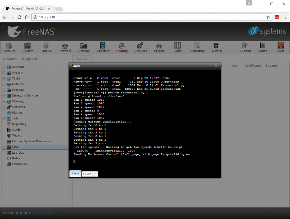290x219 pixels.
Task: Open the Reporting graphs icon
Action: click(197, 47)
